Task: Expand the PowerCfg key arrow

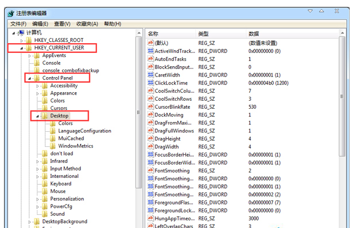Action: (37, 207)
